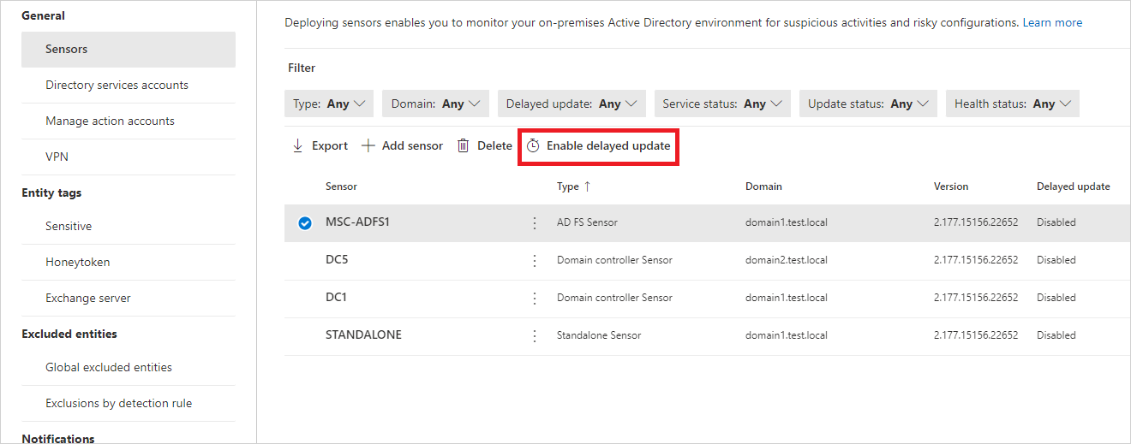Click the Export download arrow icon

click(x=298, y=146)
